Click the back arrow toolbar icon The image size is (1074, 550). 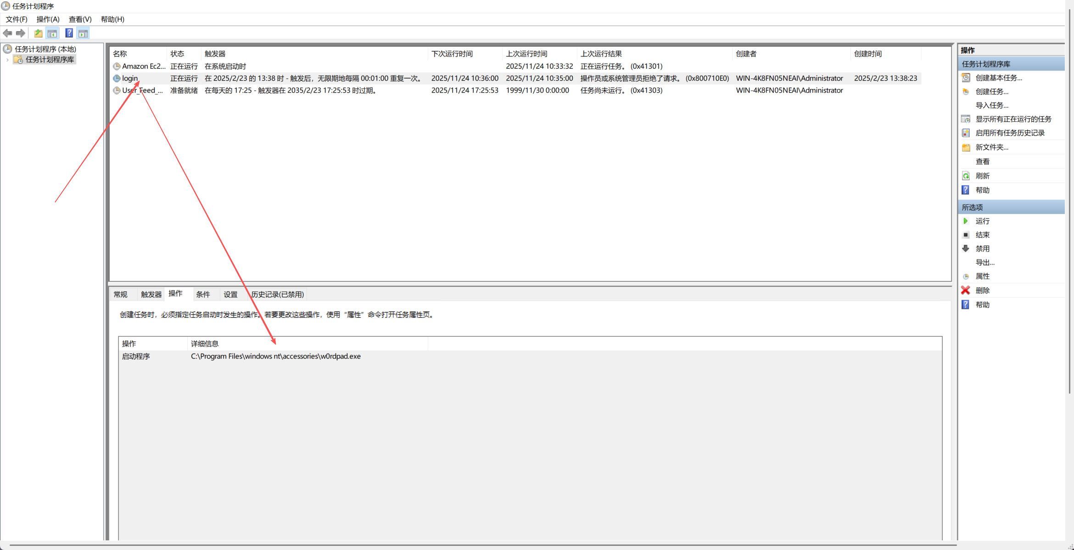point(7,33)
